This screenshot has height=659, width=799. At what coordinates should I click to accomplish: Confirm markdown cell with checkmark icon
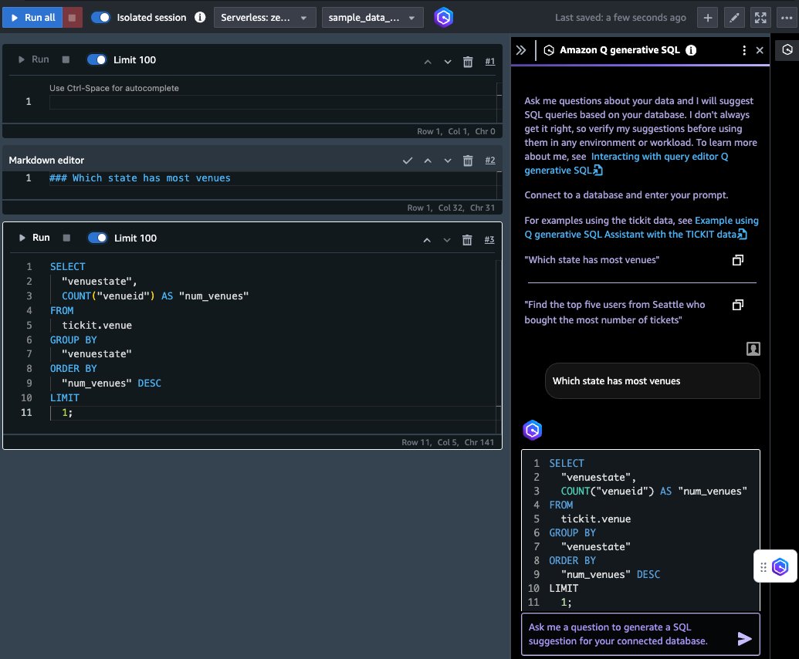408,161
